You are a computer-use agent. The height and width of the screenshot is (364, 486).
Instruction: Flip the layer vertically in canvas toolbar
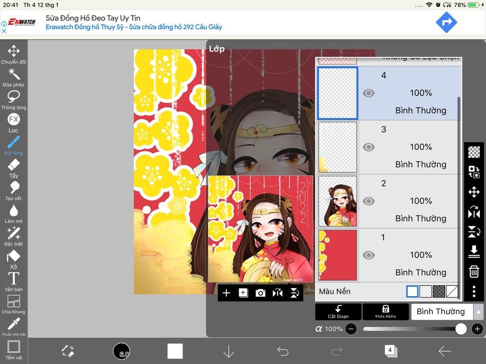pyautogui.click(x=294, y=293)
